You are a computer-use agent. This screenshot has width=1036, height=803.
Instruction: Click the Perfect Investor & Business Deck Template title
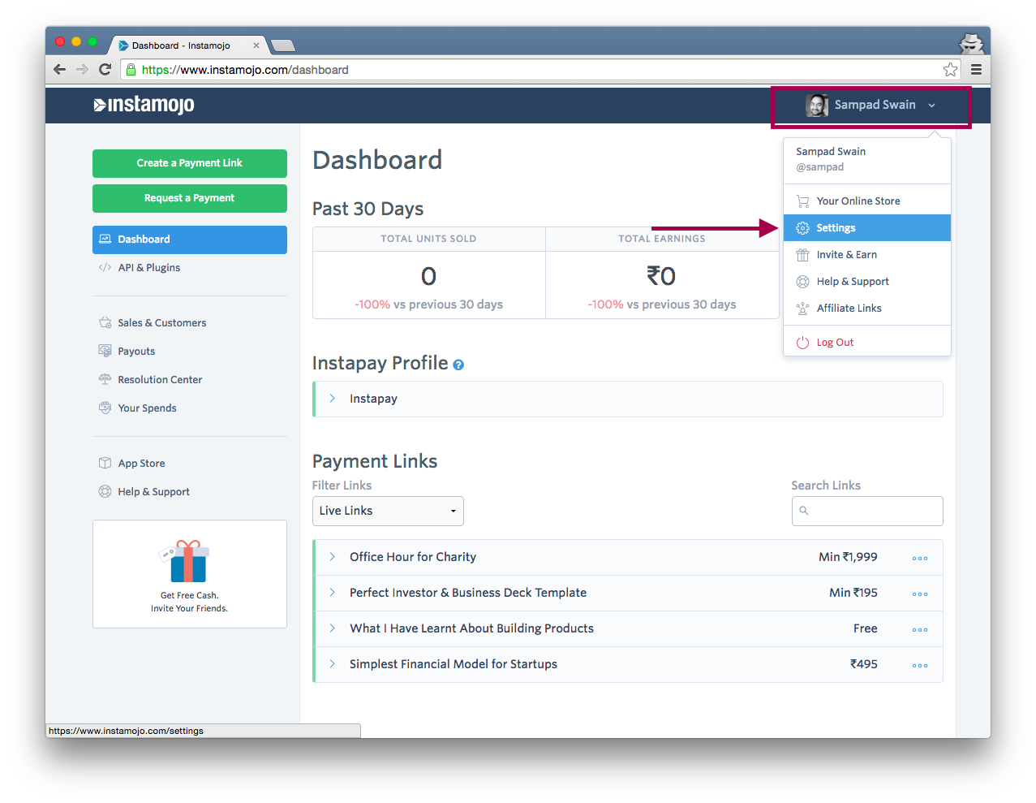[x=468, y=593]
